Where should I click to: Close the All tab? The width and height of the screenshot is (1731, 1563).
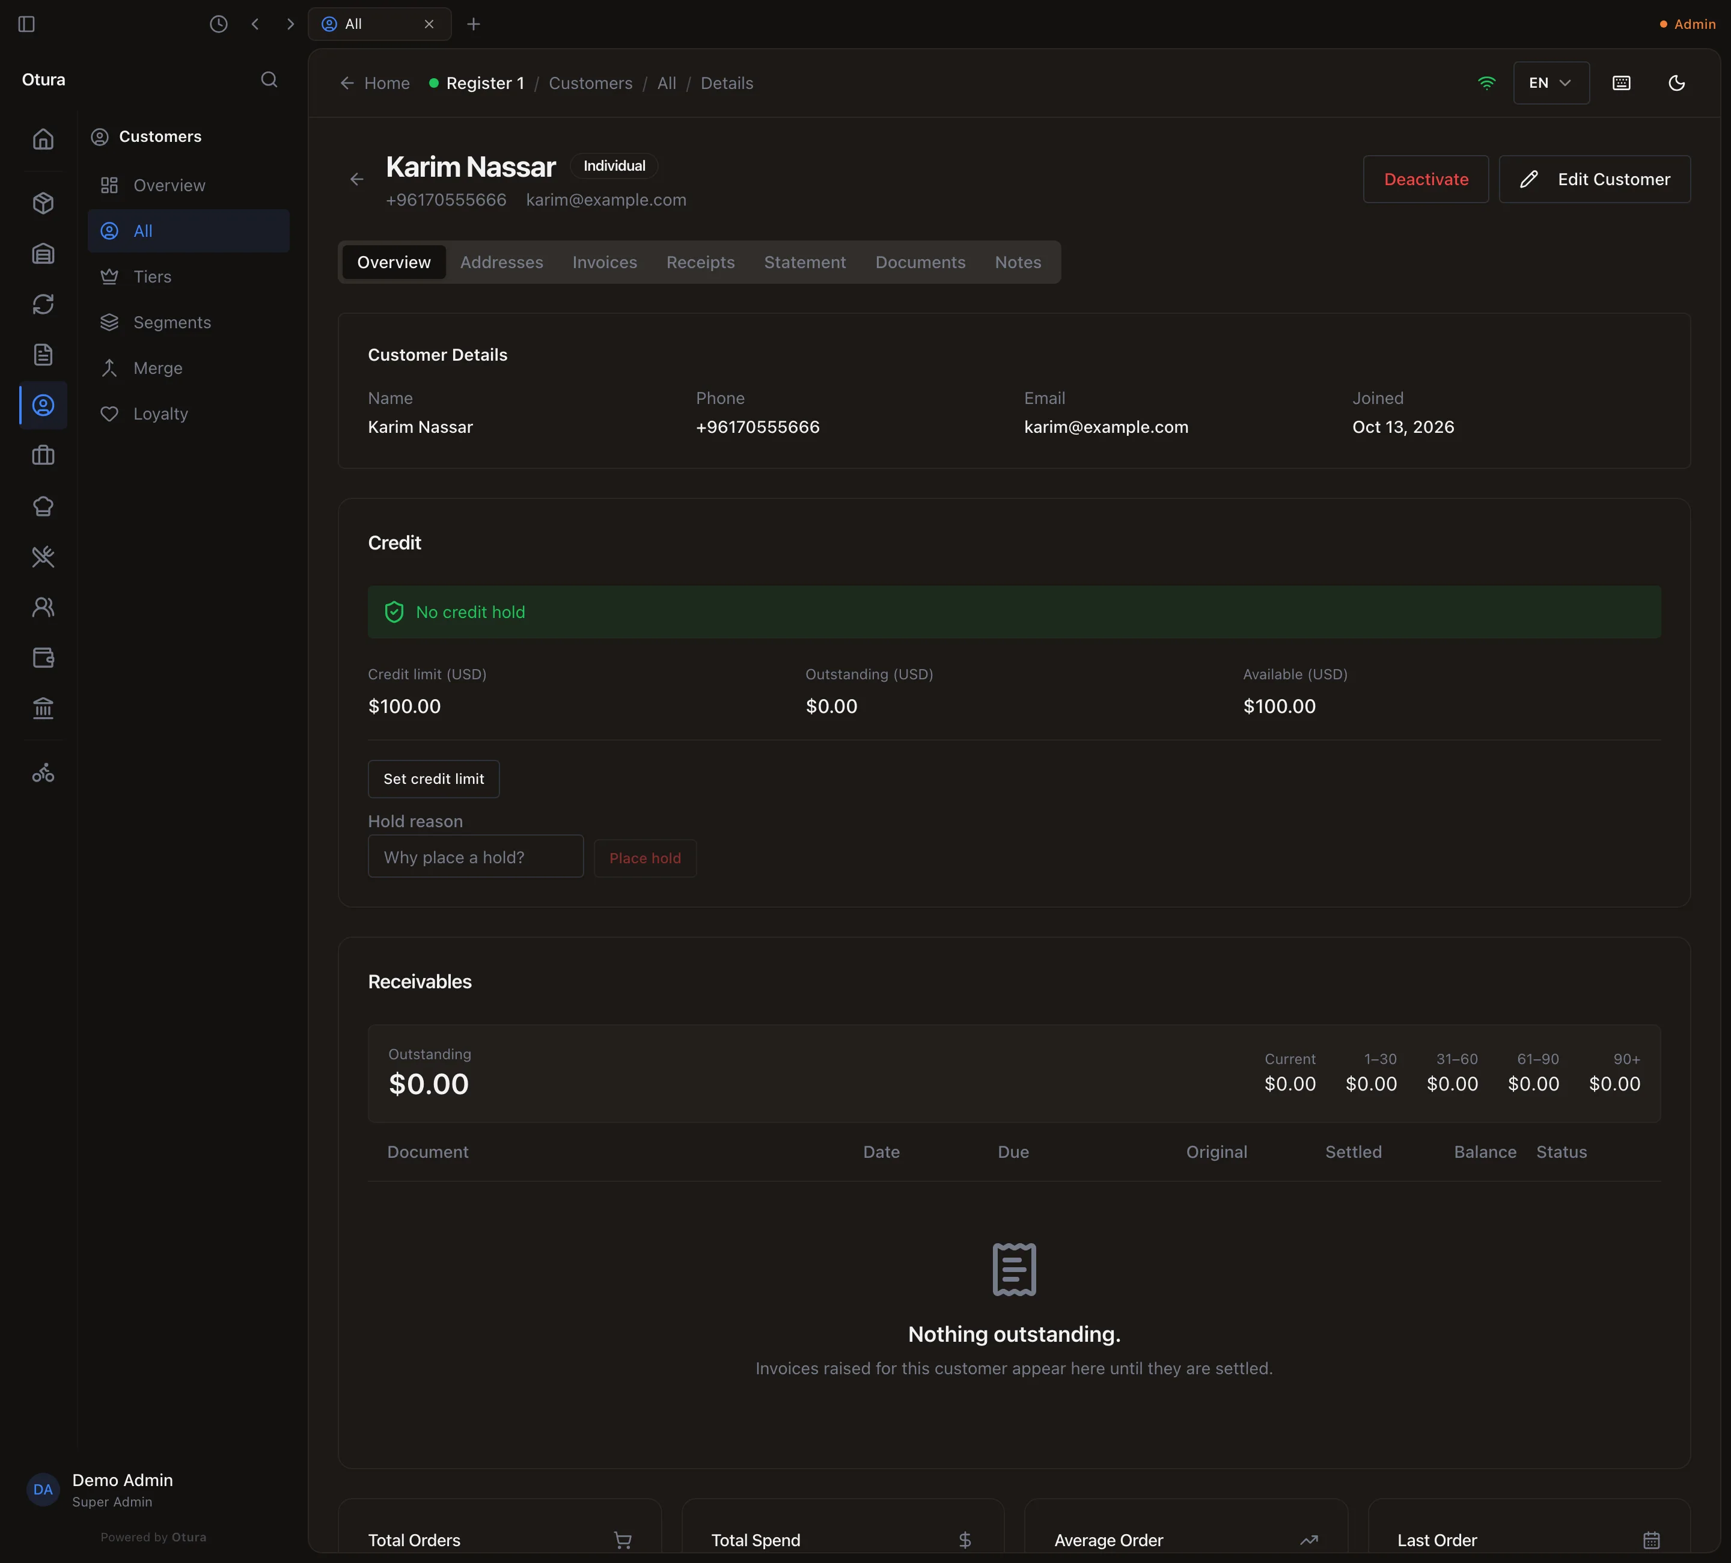(429, 24)
